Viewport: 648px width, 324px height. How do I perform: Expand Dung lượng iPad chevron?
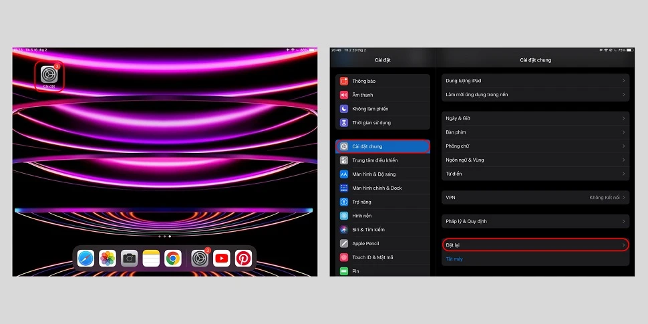(x=624, y=81)
